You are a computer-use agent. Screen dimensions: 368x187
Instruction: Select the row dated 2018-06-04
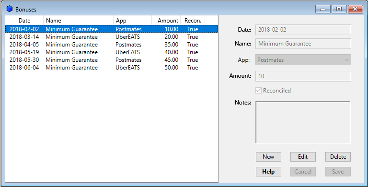pos(112,68)
